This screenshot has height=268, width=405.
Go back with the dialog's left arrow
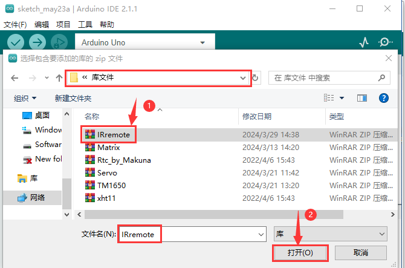pos(15,78)
